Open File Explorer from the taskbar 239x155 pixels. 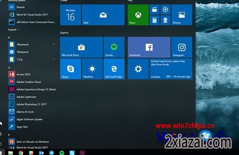11,152
